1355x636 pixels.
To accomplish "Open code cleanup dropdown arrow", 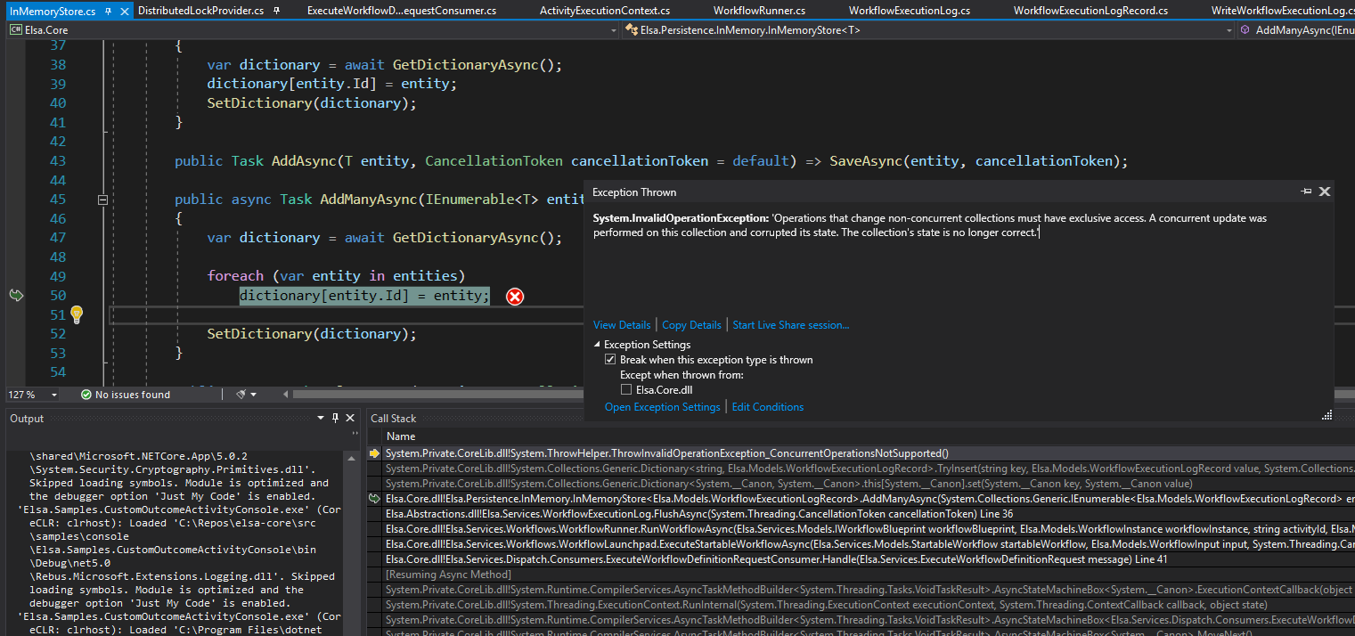I will click(254, 395).
